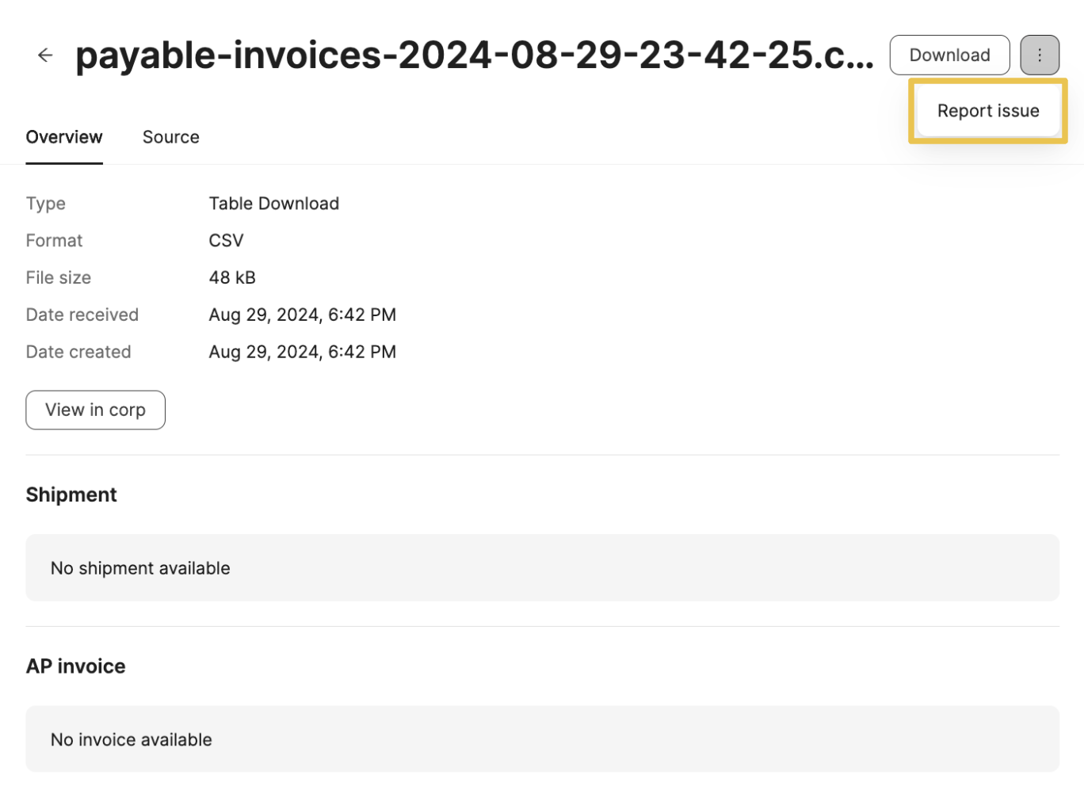This screenshot has width=1084, height=786.
Task: Click the View in corp button
Action: [x=95, y=410]
